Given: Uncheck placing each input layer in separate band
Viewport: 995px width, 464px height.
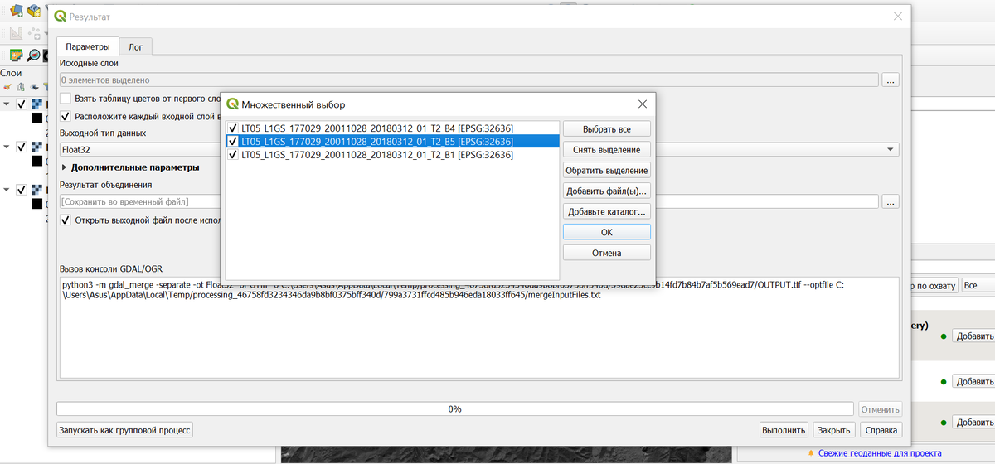Looking at the screenshot, I should [66, 117].
